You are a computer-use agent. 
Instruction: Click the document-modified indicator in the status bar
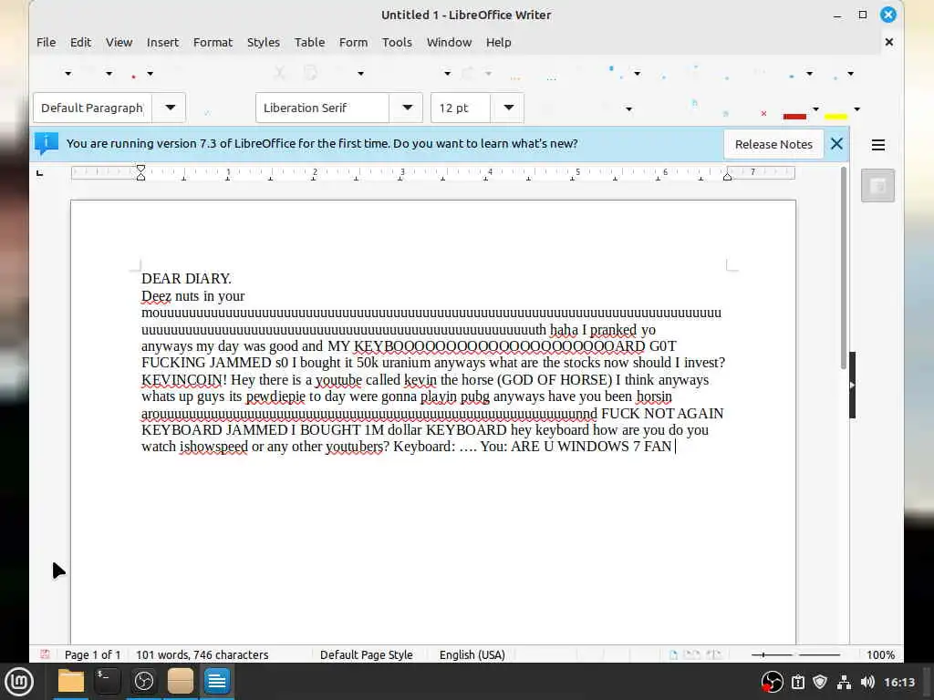coord(45,654)
